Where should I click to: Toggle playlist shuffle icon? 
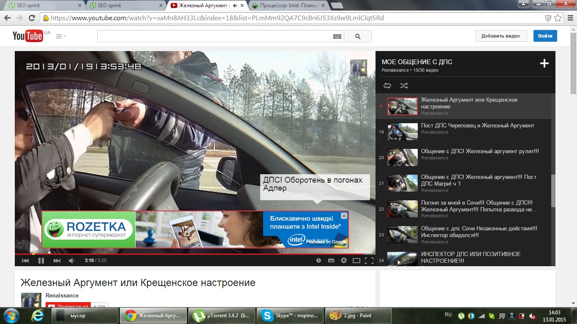tap(404, 86)
